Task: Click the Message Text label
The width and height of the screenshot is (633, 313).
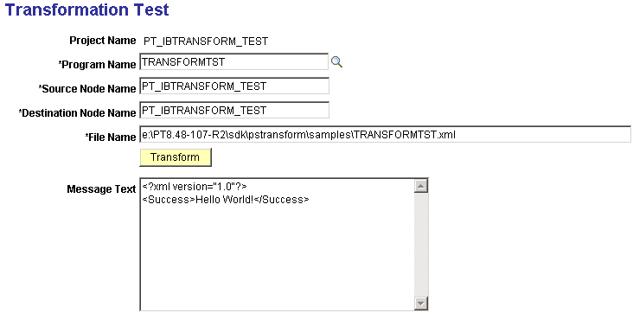Action: tap(101, 189)
